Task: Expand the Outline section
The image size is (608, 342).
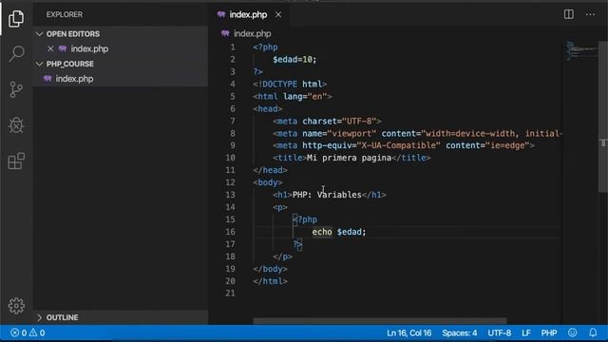Action: click(x=39, y=317)
